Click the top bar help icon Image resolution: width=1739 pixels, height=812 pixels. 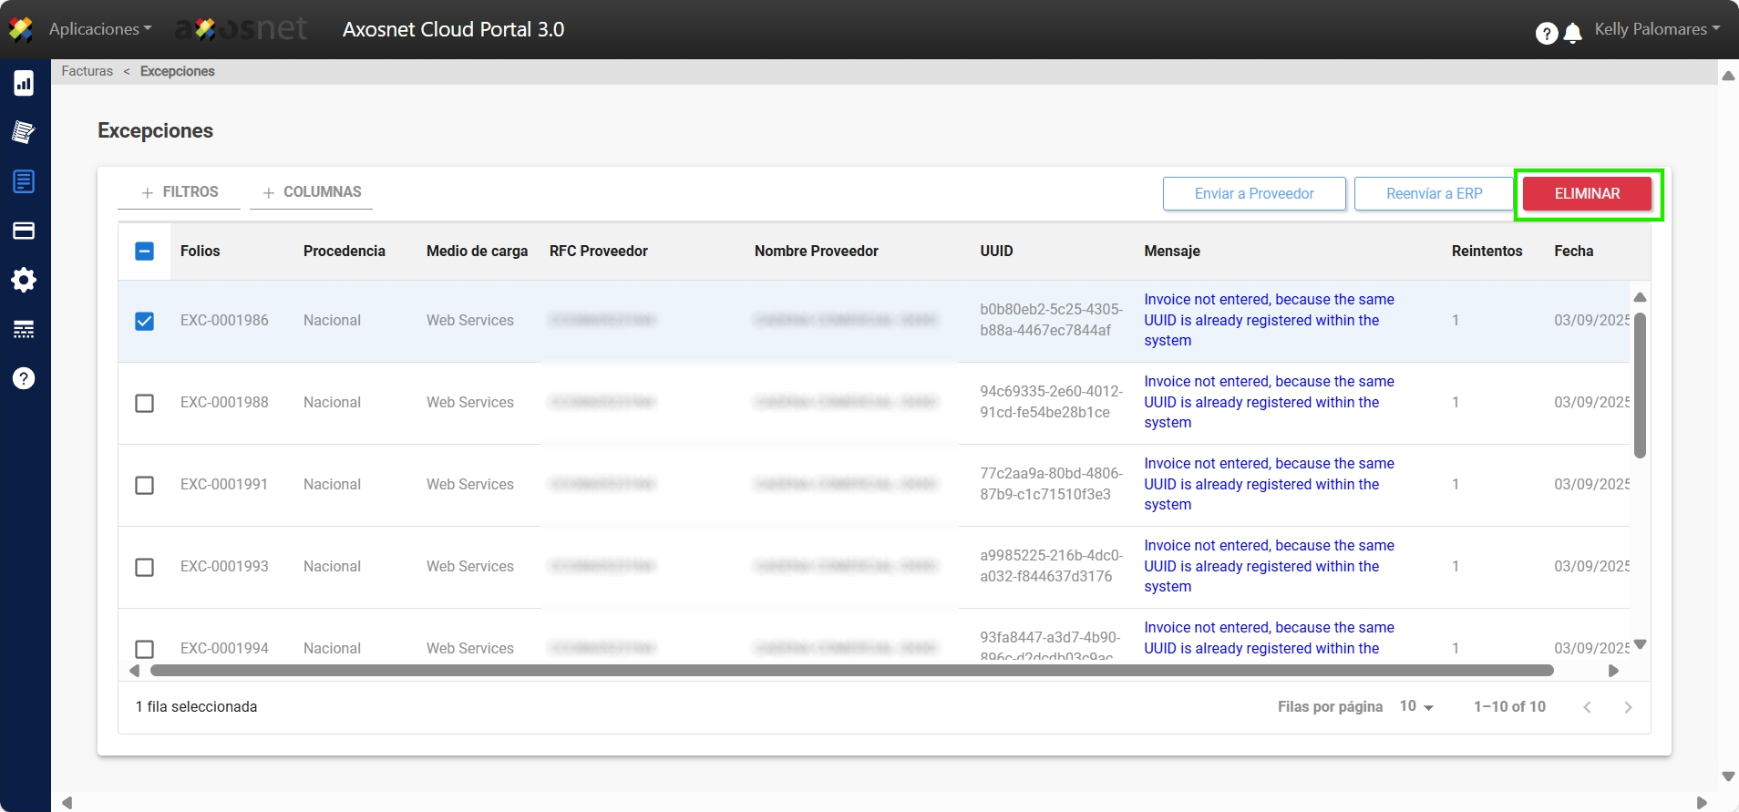coord(1546,34)
